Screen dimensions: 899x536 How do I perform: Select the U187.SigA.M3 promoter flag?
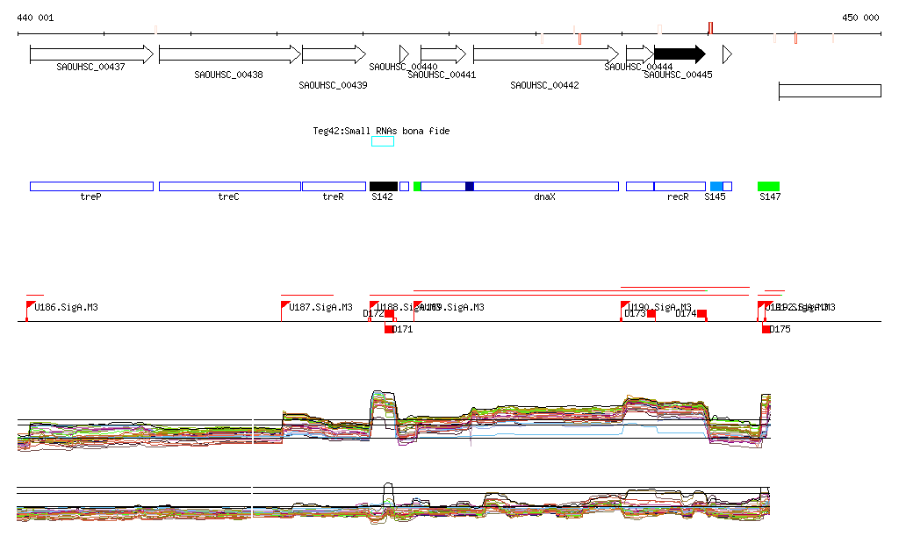[x=284, y=306]
